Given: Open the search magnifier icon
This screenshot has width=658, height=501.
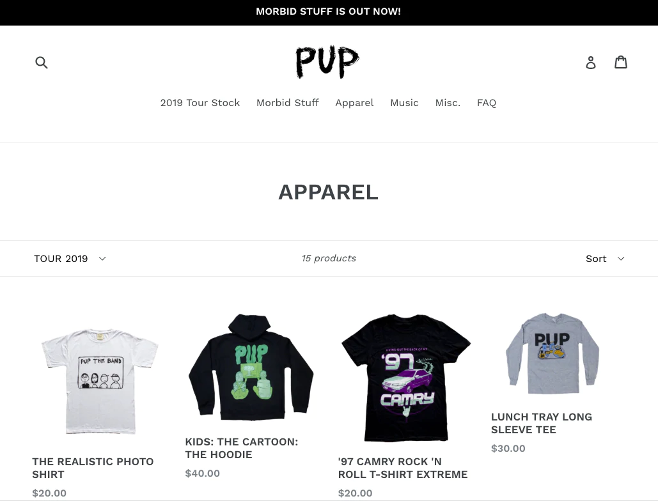Looking at the screenshot, I should pyautogui.click(x=42, y=63).
